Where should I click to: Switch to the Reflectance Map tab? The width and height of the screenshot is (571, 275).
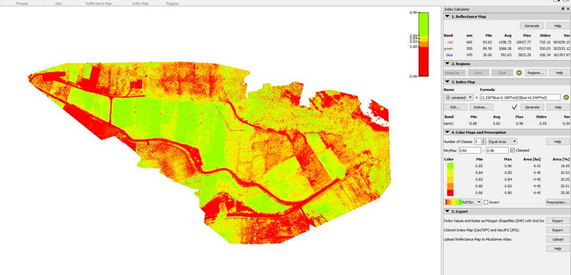click(x=98, y=3)
